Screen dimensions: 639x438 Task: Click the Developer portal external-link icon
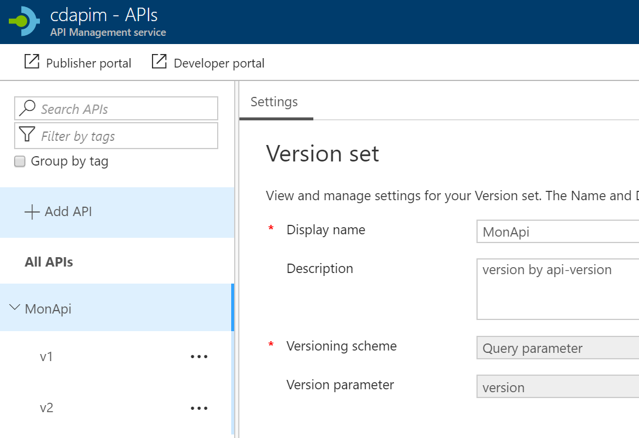[x=159, y=62]
